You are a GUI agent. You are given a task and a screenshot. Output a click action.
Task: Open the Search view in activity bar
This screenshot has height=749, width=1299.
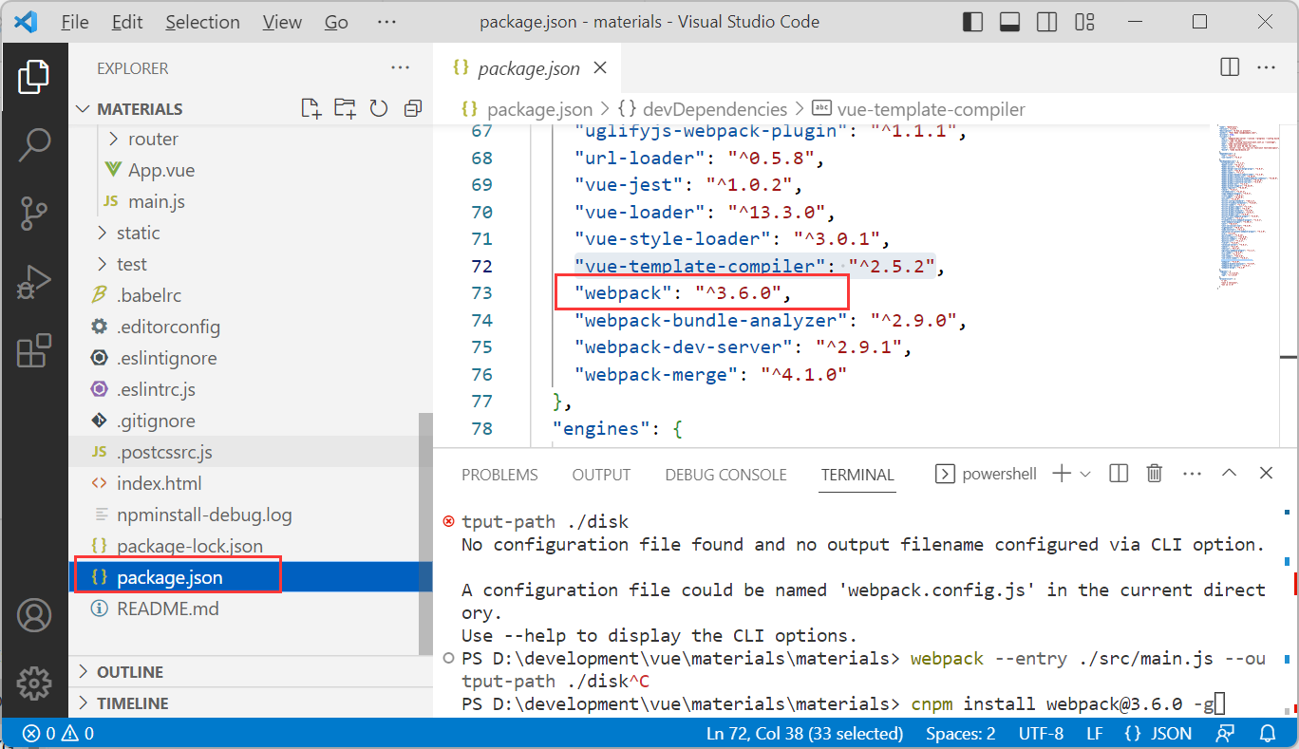34,145
